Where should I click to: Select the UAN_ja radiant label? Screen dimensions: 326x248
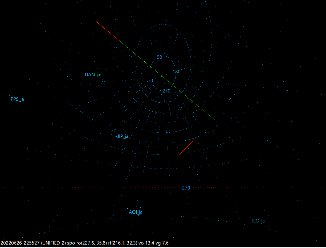(x=92, y=75)
